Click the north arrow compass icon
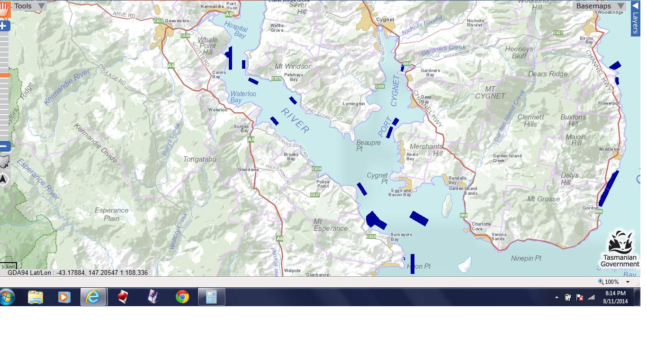Image resolution: width=647 pixels, height=364 pixels. point(4,180)
